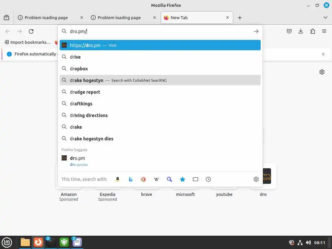Choose the draftkings suggestion
The image size is (332, 249).
click(160, 103)
